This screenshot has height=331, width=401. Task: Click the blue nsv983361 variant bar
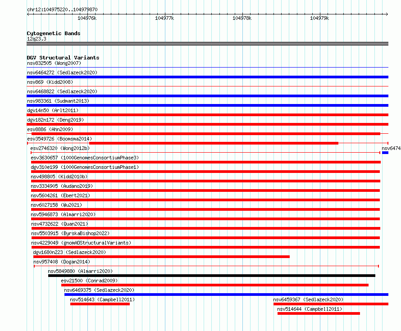(207, 105)
